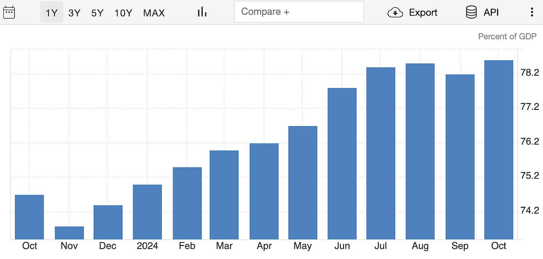This screenshot has width=543, height=259.
Task: Click the Apr x-axis label
Action: [x=264, y=246]
